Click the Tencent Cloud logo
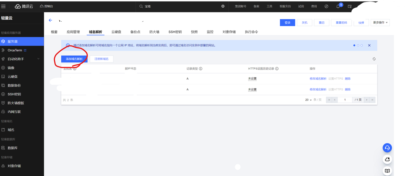Viewport: 409px width, 176px height. click(x=24, y=6)
